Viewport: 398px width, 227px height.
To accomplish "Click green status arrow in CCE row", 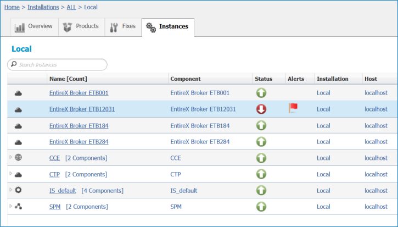I will [261, 158].
